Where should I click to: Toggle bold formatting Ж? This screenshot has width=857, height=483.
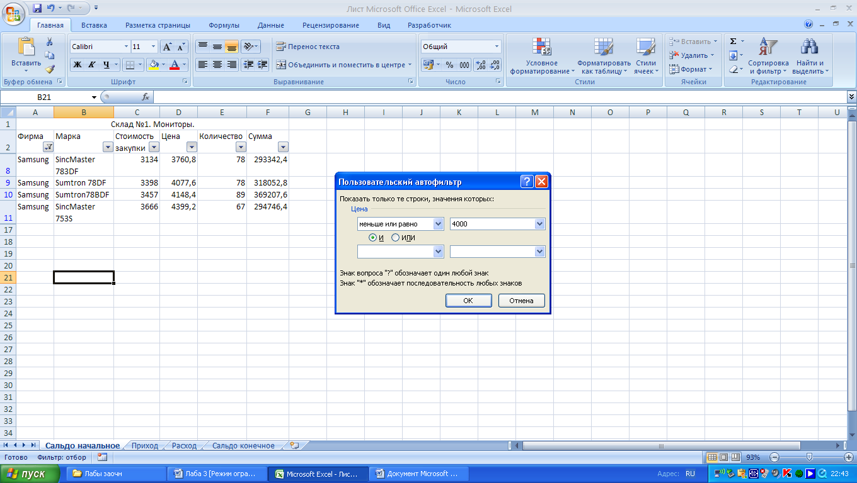pyautogui.click(x=78, y=65)
